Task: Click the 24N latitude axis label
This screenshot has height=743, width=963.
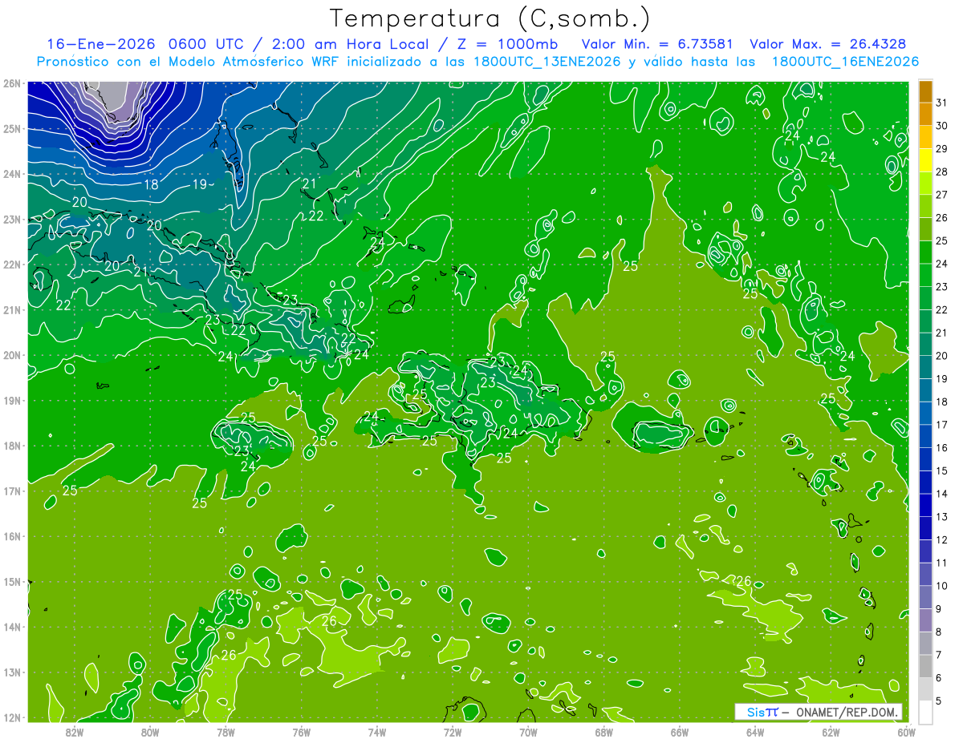Action: point(12,174)
